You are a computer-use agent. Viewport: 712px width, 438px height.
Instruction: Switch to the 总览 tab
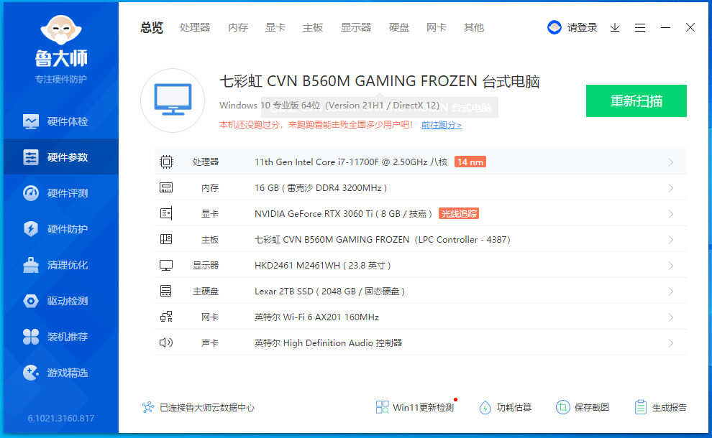[152, 28]
